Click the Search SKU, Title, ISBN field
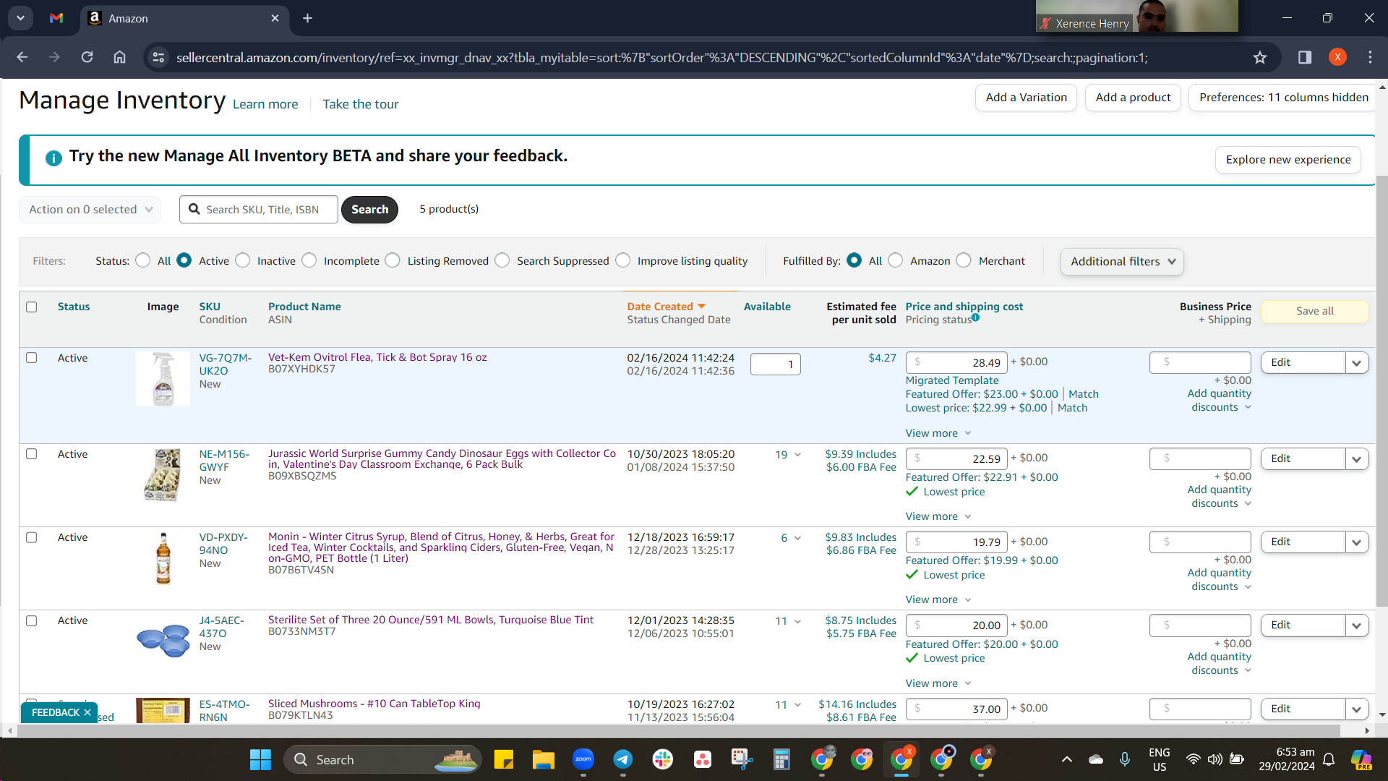 pyautogui.click(x=259, y=210)
